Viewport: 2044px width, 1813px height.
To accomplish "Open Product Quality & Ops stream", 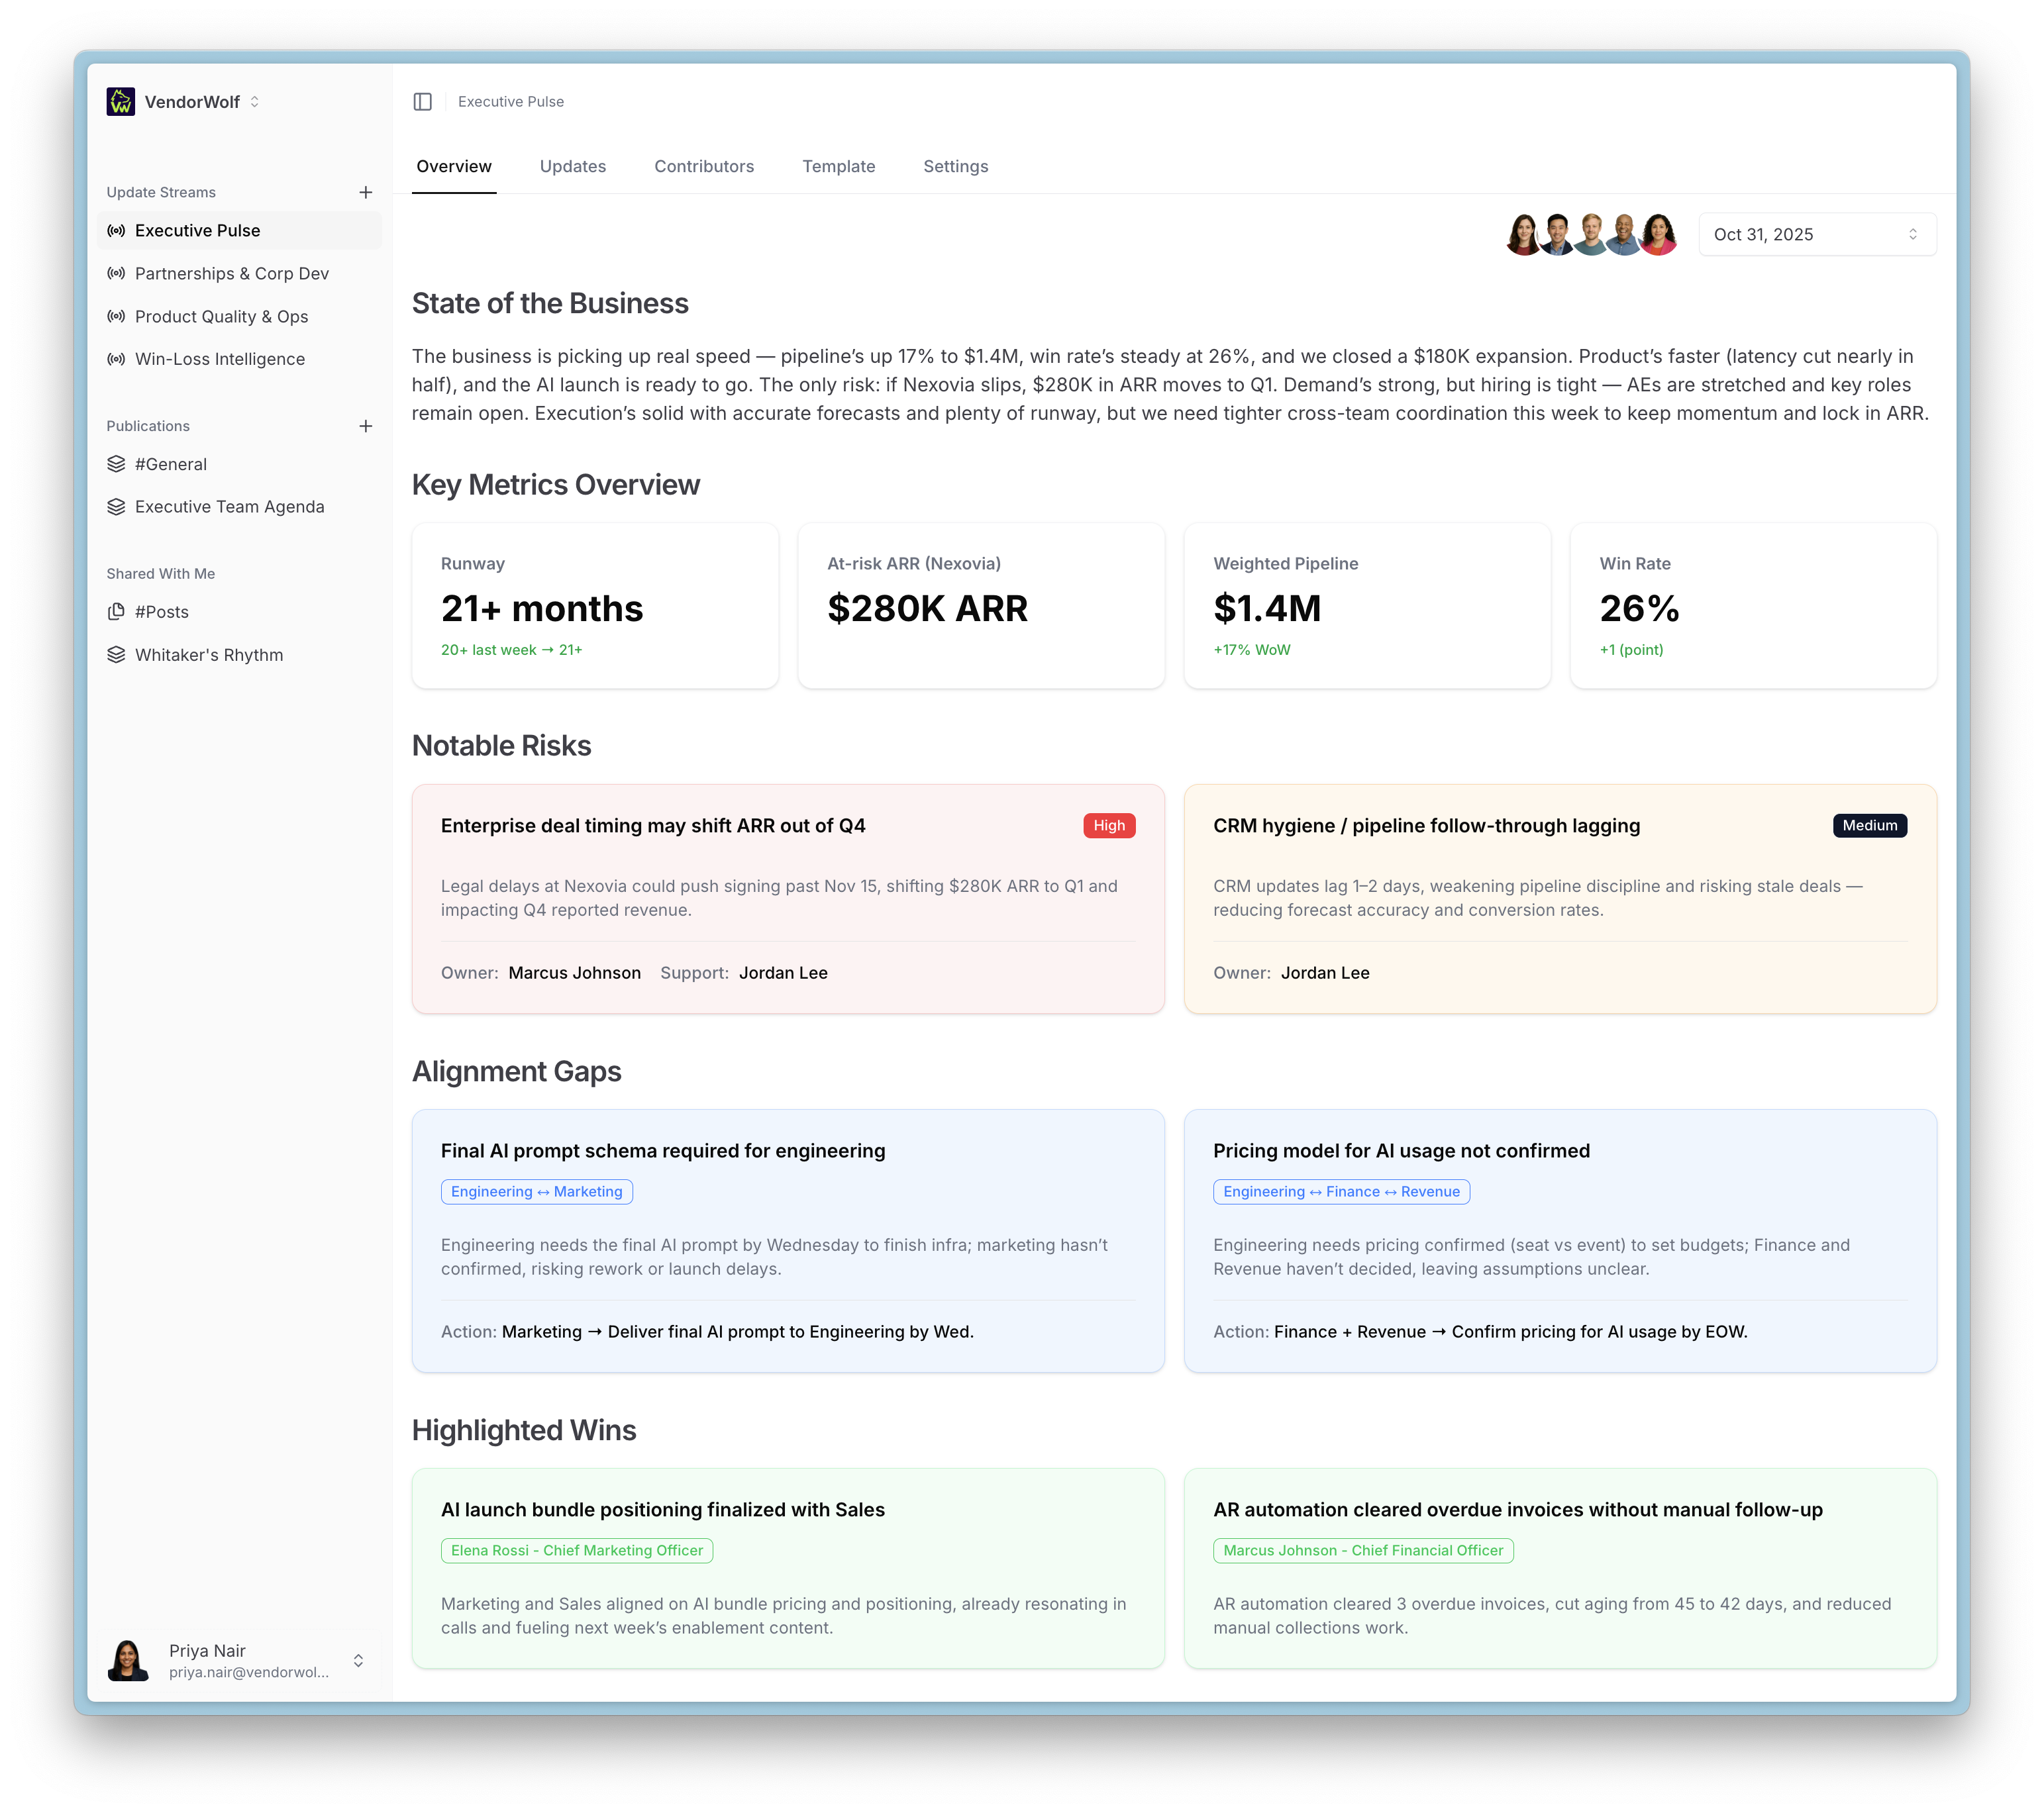I will [x=221, y=316].
